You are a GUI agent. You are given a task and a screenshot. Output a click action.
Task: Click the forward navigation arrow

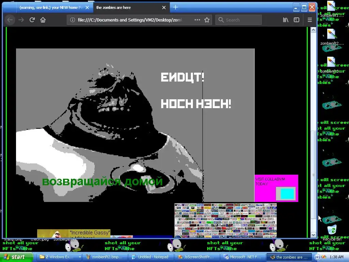click(21, 20)
